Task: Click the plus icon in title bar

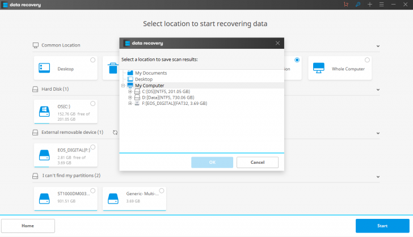Action: point(370,5)
